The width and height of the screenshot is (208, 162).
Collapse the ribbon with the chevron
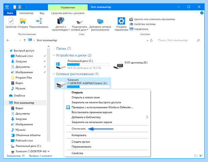click(197, 13)
